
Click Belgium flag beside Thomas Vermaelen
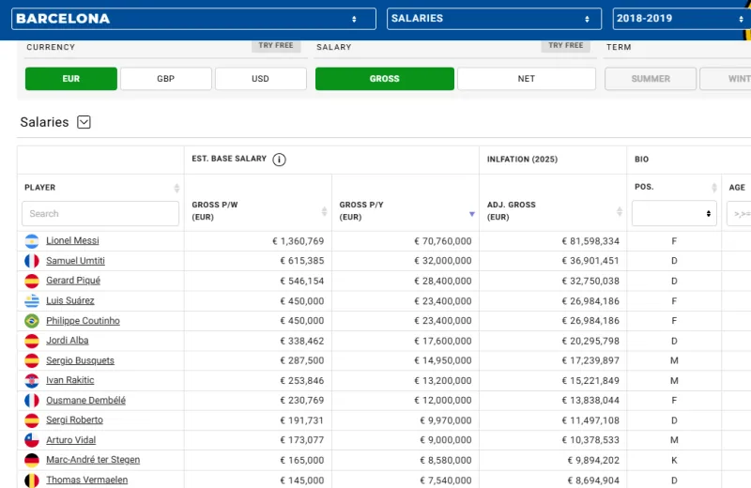[32, 480]
